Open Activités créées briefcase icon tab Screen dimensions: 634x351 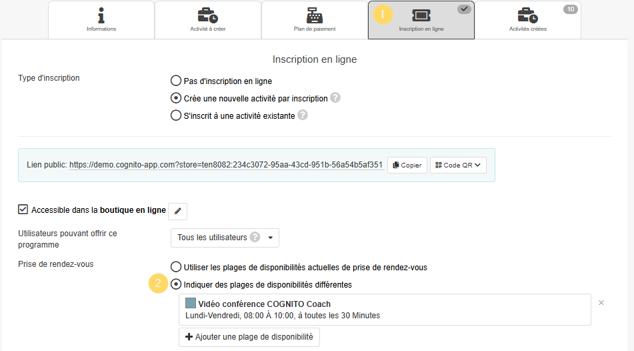click(527, 15)
